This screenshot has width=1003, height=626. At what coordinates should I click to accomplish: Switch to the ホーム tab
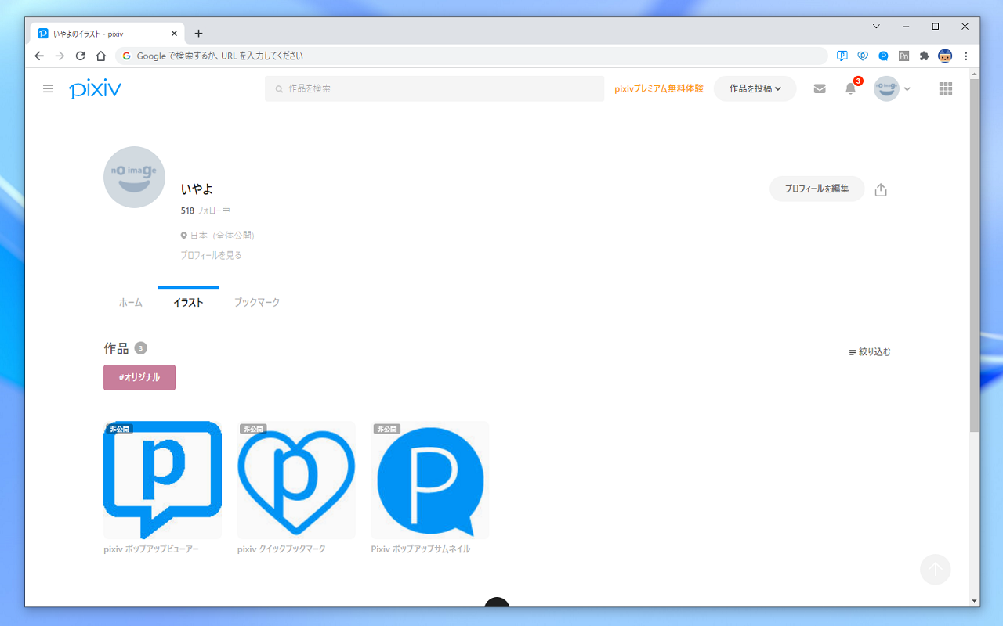pos(131,302)
